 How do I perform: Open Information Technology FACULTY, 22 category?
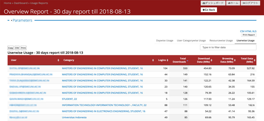pos(104,105)
